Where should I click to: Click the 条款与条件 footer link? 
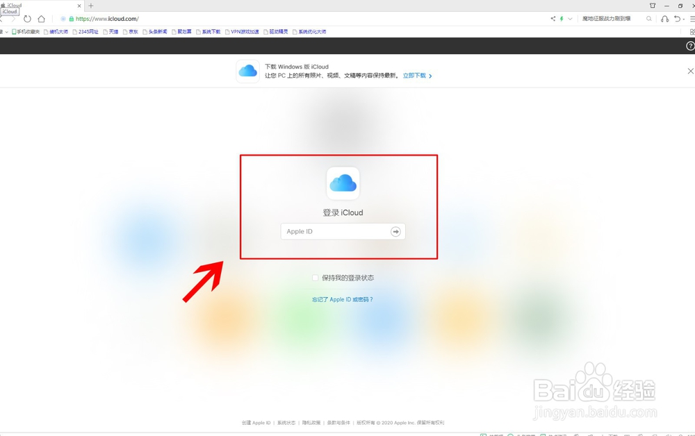[x=338, y=423]
